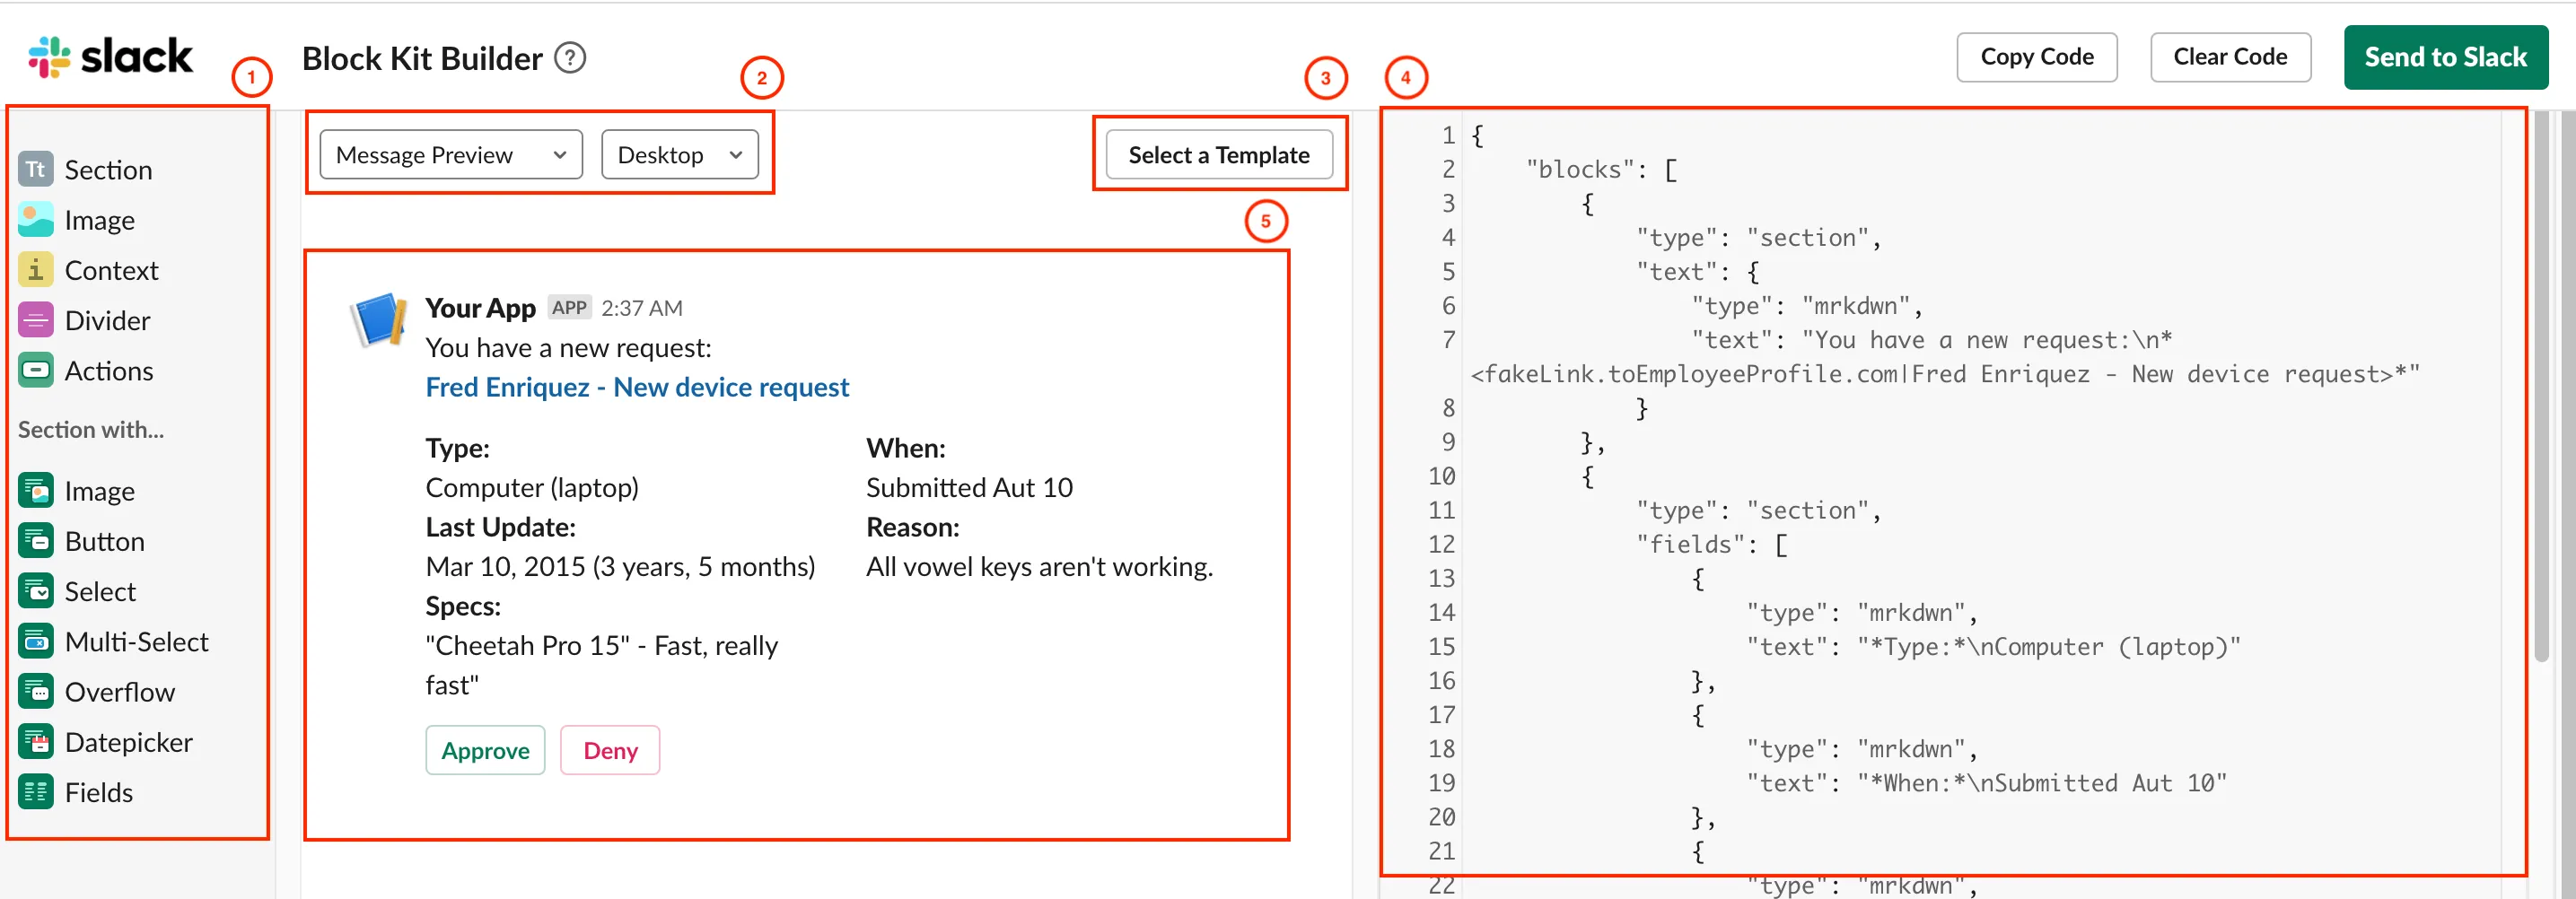Add Section with Button icon
Viewport: 2576px width, 899px height.
[x=35, y=541]
